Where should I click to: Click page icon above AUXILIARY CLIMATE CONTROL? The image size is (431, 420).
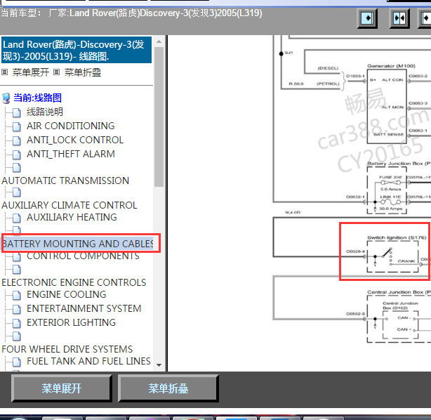click(x=16, y=192)
